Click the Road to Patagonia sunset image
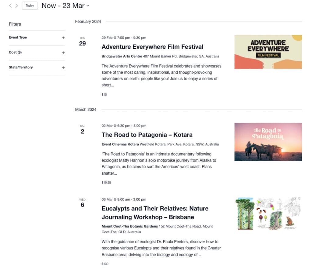This screenshot has height=268, width=312. pyautogui.click(x=268, y=142)
